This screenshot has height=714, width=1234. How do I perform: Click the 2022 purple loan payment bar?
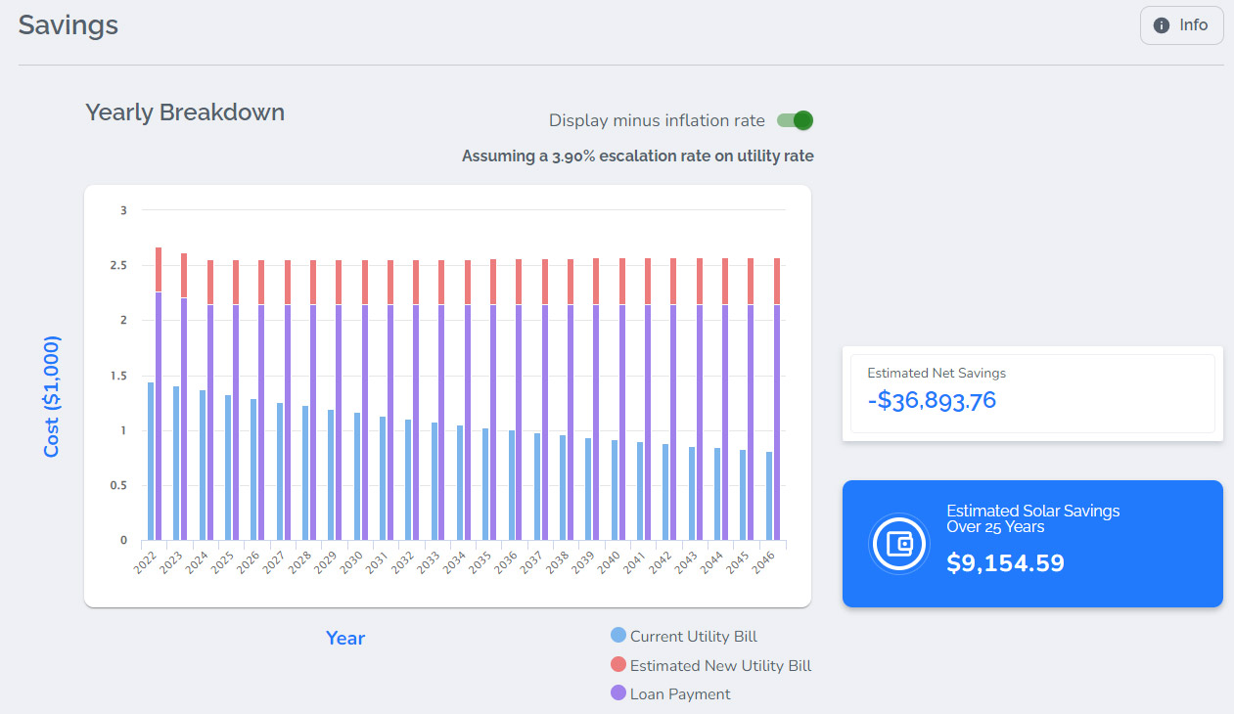159,416
